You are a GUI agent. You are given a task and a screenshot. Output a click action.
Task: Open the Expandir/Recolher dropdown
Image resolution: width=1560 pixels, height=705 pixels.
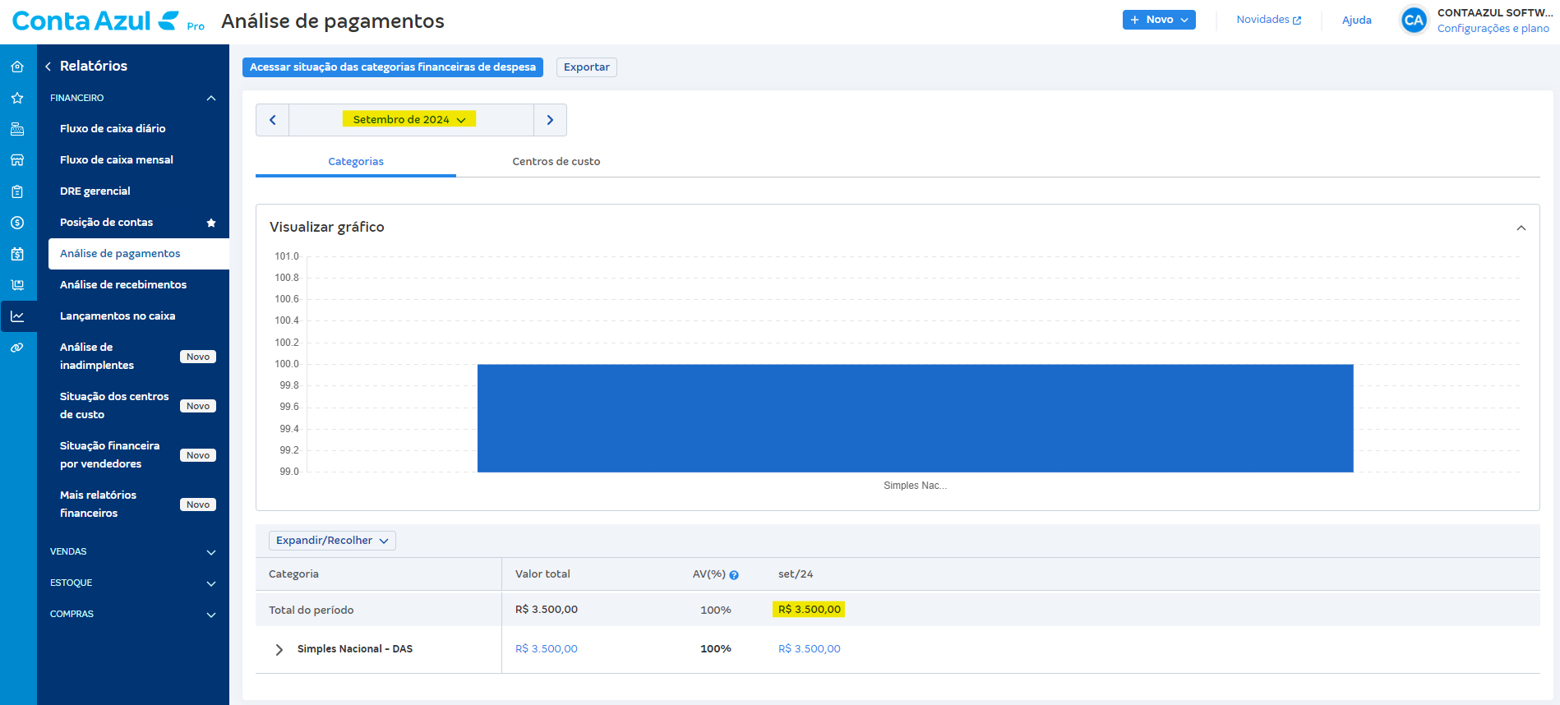pos(332,541)
